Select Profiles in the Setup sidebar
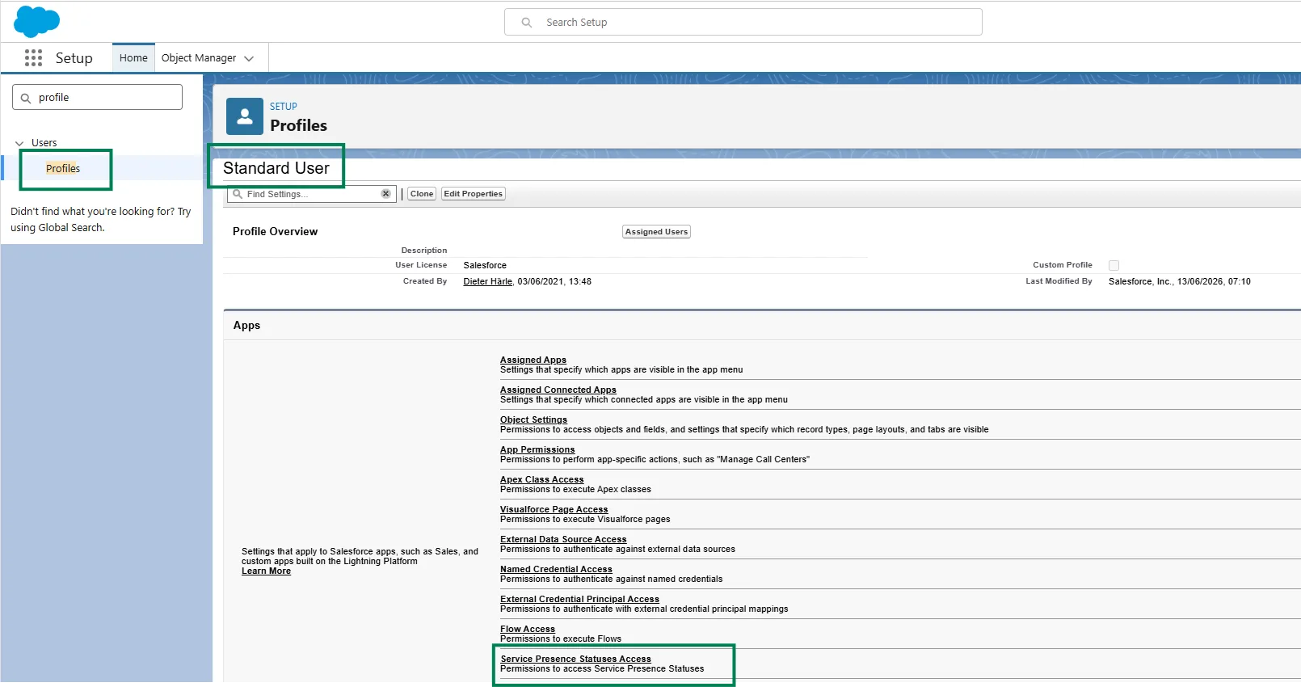This screenshot has width=1301, height=687. click(63, 168)
